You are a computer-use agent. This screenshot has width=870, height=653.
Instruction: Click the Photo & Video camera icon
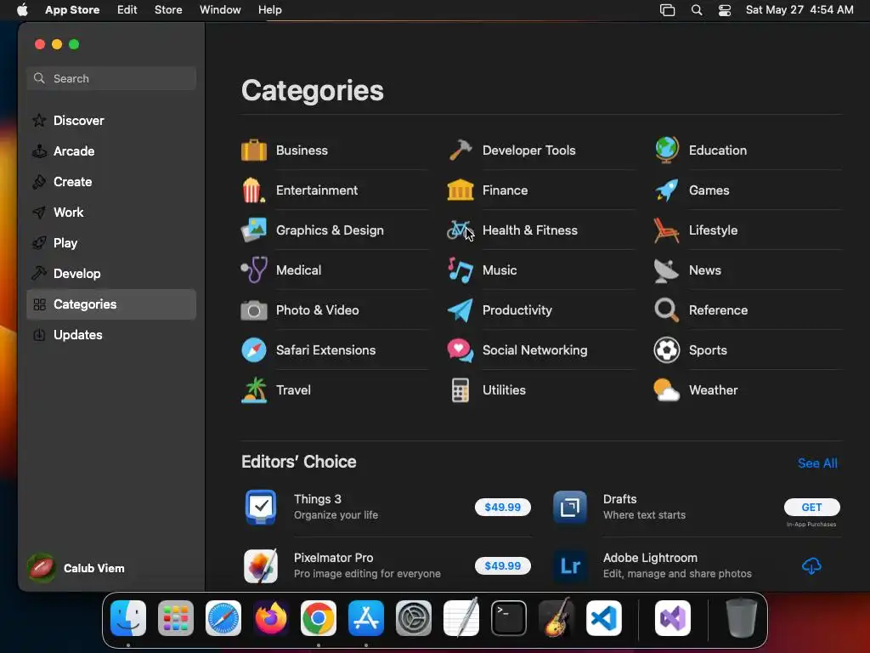253,309
